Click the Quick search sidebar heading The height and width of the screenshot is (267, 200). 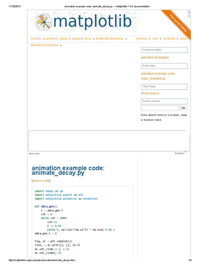164,101
